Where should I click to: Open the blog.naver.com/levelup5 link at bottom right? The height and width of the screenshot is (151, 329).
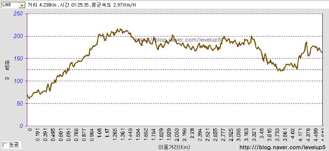tap(283, 147)
